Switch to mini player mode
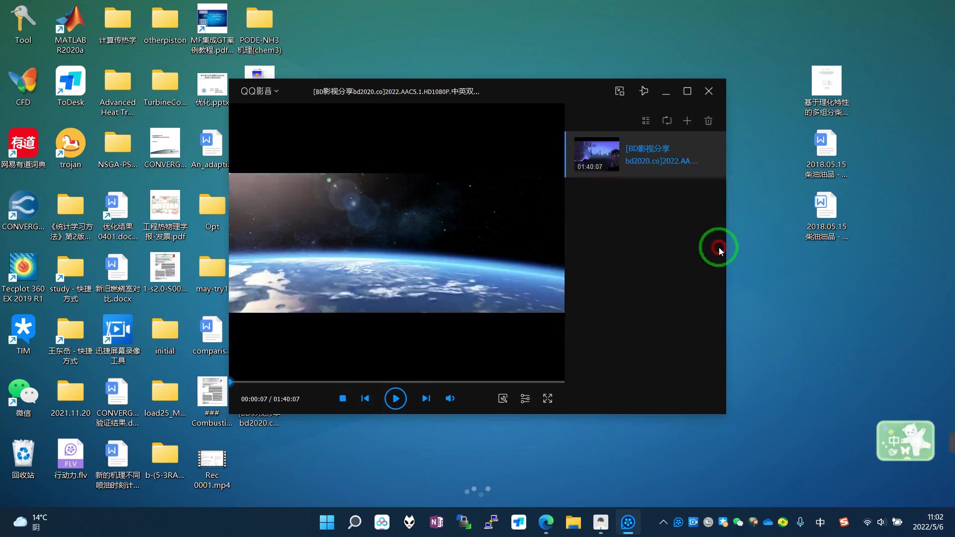The width and height of the screenshot is (955, 537). tap(619, 91)
